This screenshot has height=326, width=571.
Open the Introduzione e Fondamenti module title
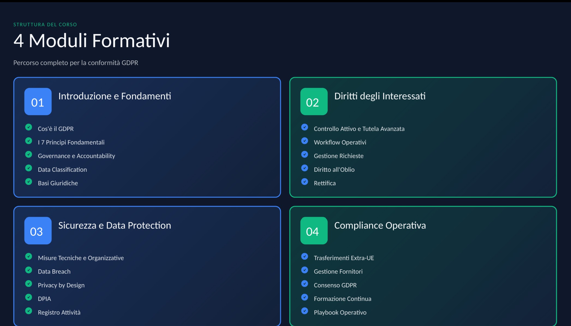point(115,96)
